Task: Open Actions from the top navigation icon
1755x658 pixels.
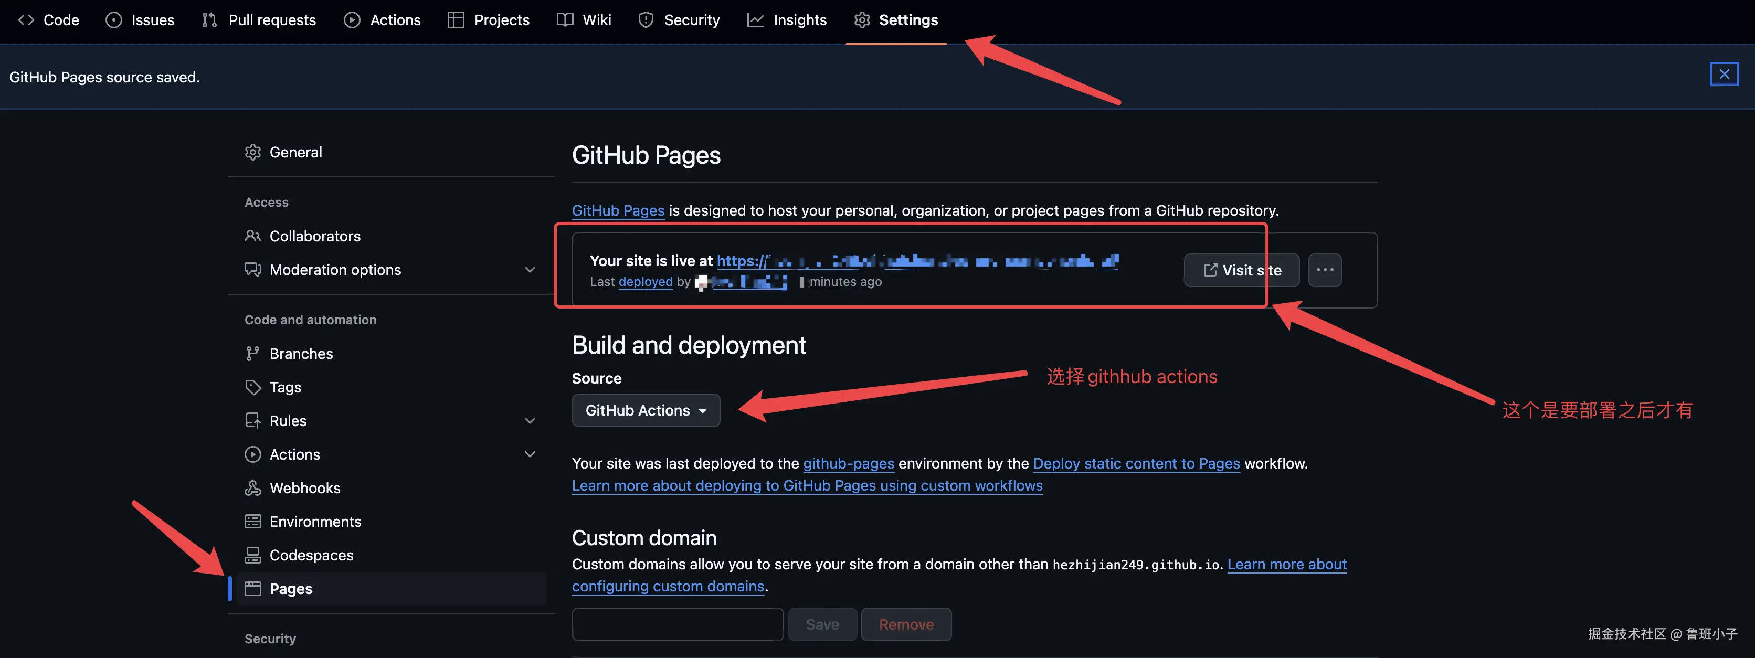Action: coord(352,20)
